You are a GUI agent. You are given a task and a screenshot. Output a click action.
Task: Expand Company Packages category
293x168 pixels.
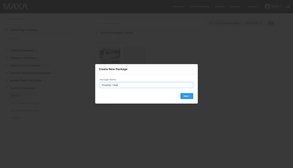coord(46,58)
